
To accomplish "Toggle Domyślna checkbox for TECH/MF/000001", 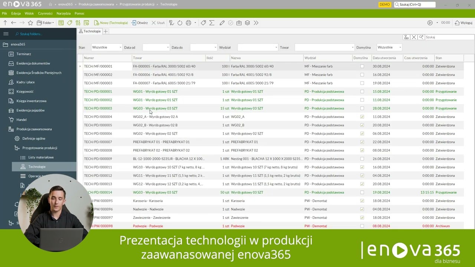I will (x=362, y=66).
